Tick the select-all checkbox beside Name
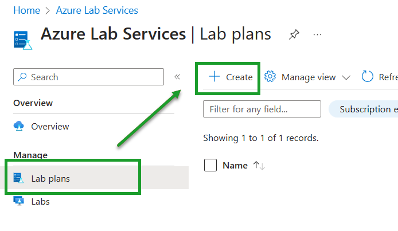This screenshot has width=398, height=231. coord(210,165)
